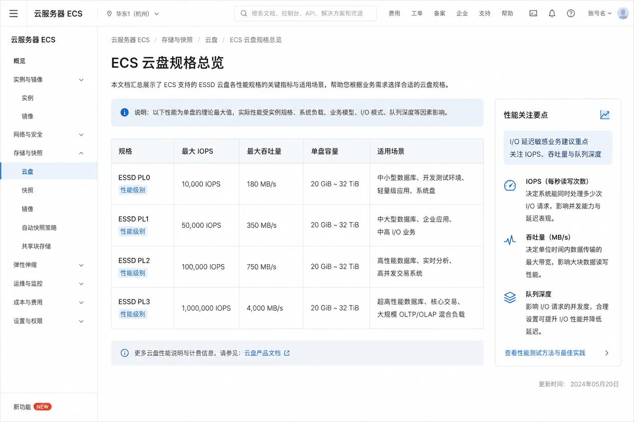The width and height of the screenshot is (634, 422).
Task: Click the 云服务器 ECS breadcrumb link
Action: click(x=130, y=40)
